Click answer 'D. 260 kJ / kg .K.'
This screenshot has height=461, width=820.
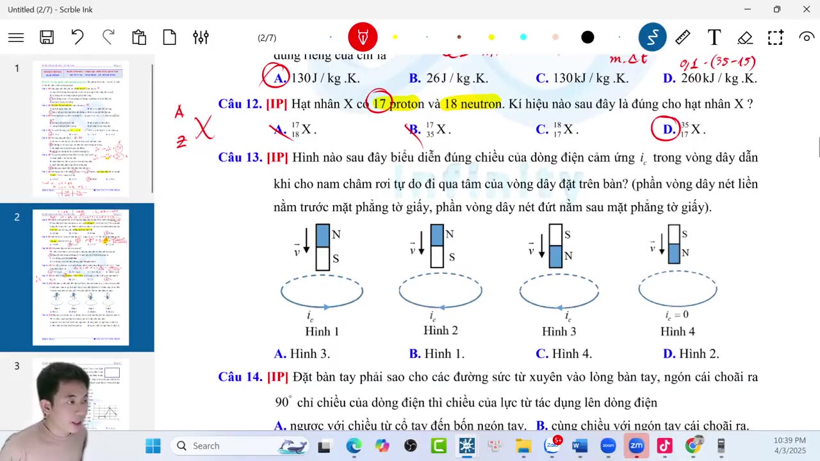pyautogui.click(x=710, y=78)
